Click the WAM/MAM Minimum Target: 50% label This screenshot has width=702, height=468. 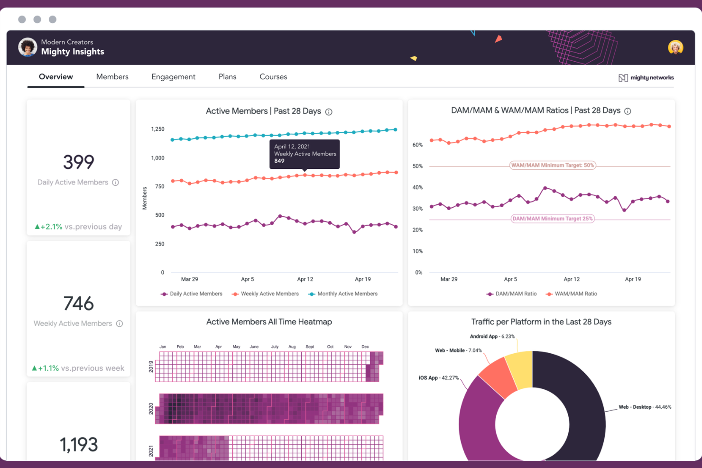pyautogui.click(x=553, y=165)
